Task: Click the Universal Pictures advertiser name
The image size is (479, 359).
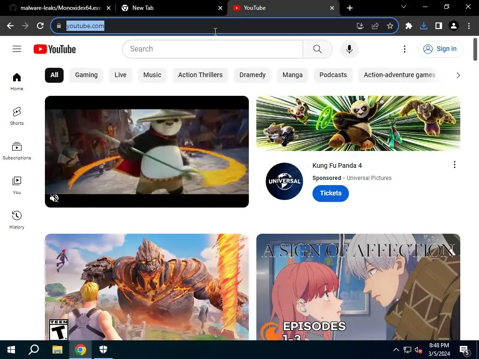Action: (369, 178)
